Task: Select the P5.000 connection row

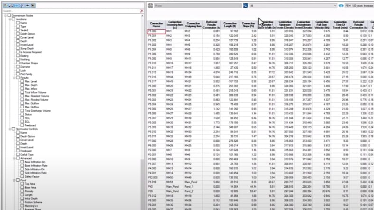Action: tap(261, 86)
